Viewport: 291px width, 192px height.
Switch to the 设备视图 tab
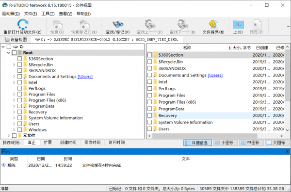pyautogui.click(x=16, y=39)
